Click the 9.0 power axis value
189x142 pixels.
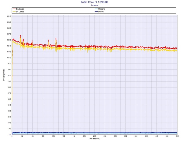tap(10, 129)
